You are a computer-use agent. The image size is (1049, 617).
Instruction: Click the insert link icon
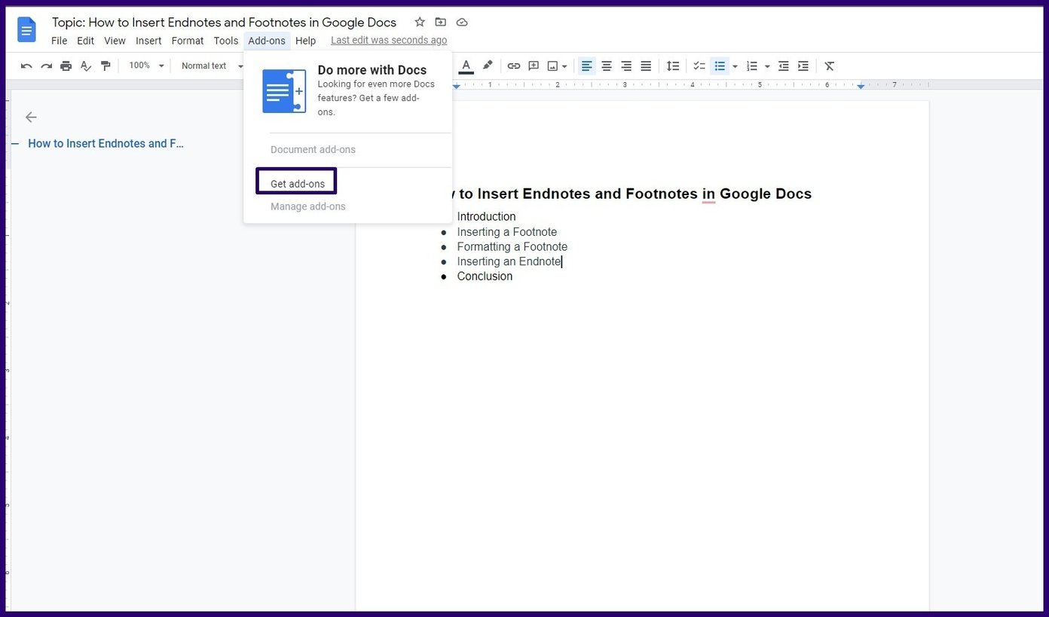pyautogui.click(x=514, y=66)
